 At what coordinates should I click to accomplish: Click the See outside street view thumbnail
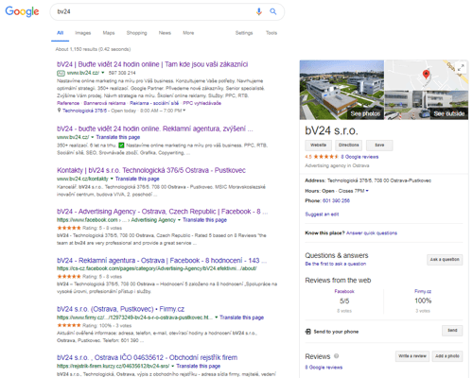pyautogui.click(x=427, y=105)
